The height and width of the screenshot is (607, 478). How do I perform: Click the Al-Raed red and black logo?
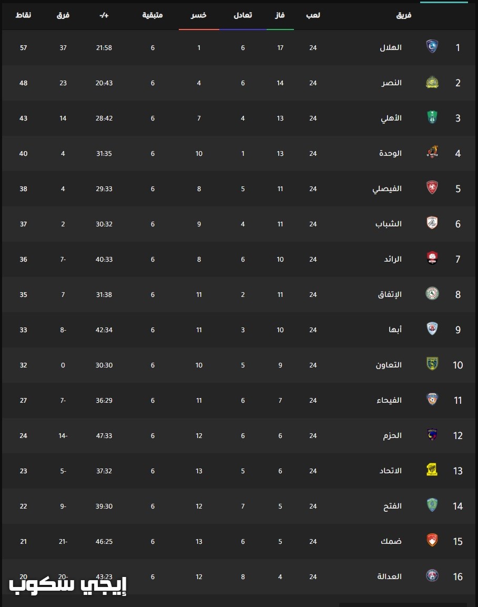(432, 258)
